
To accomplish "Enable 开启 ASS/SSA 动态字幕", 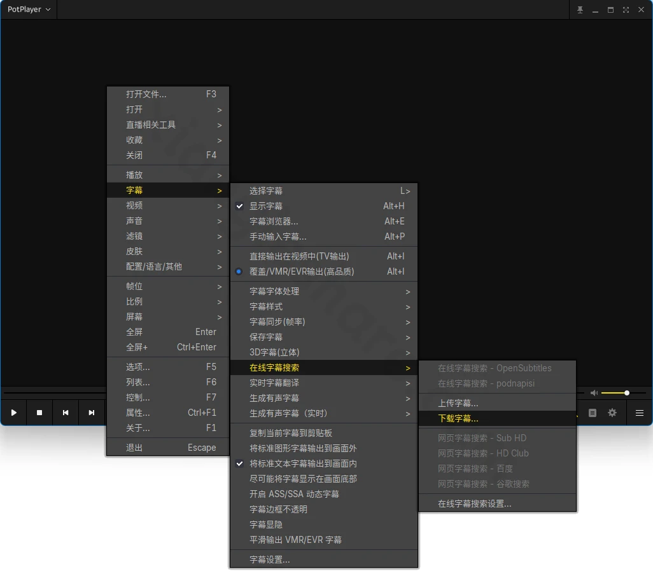I will pyautogui.click(x=323, y=494).
